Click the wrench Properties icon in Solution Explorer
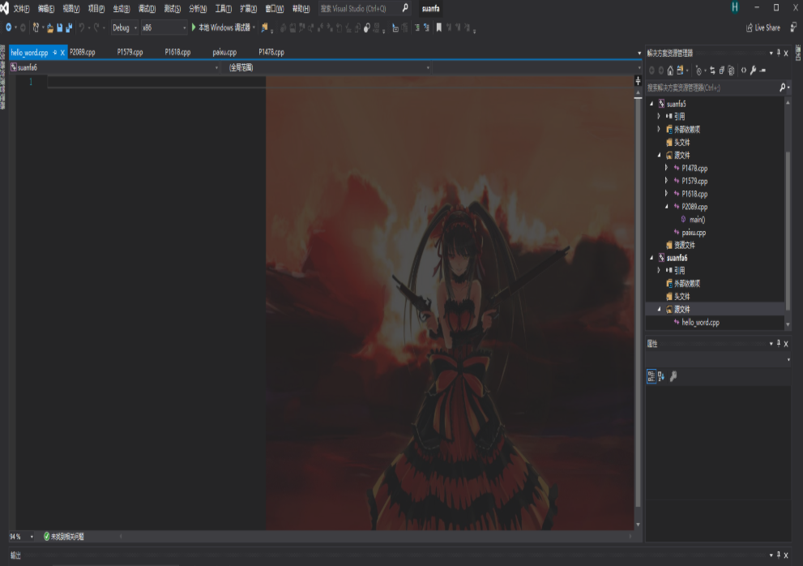 pyautogui.click(x=754, y=71)
